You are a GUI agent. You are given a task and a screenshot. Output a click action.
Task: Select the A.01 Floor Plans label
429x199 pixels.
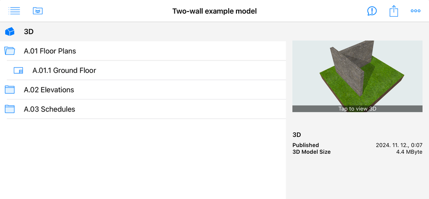click(50, 51)
